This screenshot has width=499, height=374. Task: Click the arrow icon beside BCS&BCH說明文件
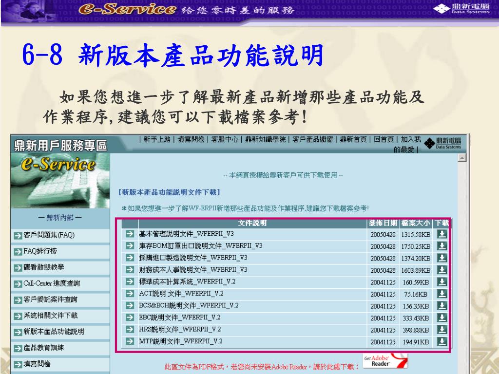[130, 306]
